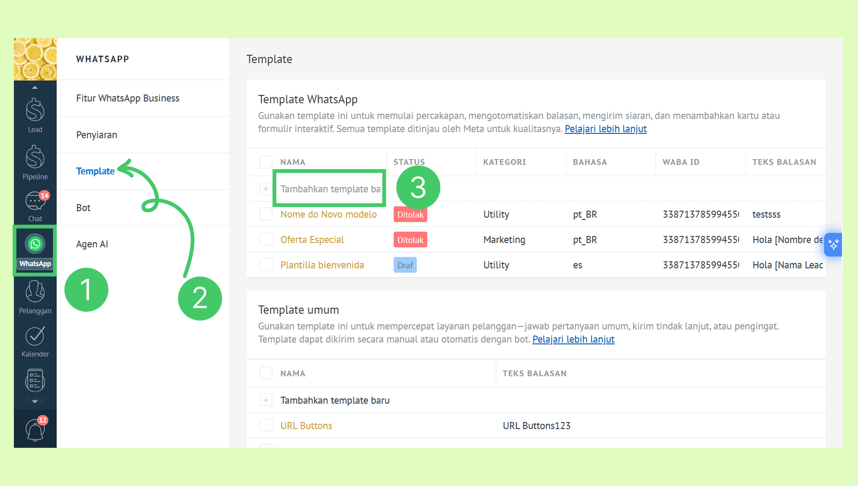Click Utility cell in Plantilla bienvenida row
The image size is (858, 486).
(x=496, y=265)
